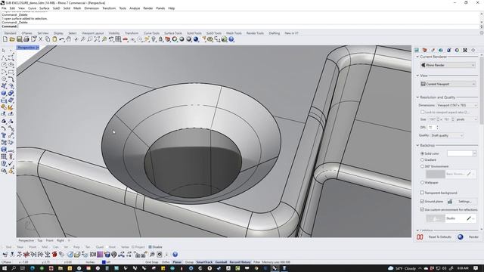This screenshot has width=484, height=272.
Task: Toggle Gumball in status bar
Action: 221,262
